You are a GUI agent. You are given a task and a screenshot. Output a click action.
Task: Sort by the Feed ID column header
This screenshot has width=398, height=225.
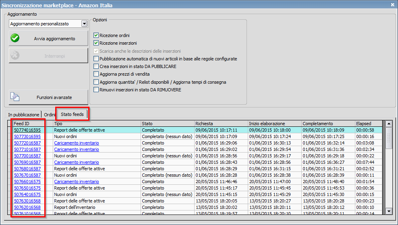pos(33,124)
